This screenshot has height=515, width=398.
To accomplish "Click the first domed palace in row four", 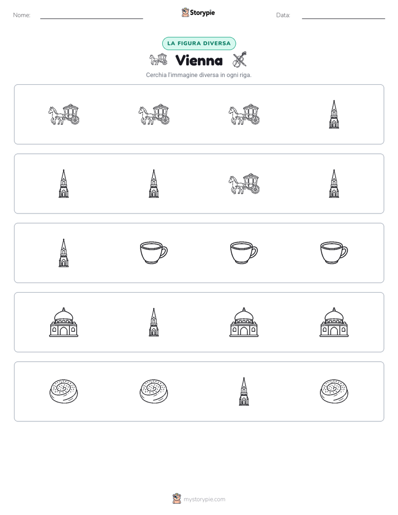I will click(64, 322).
